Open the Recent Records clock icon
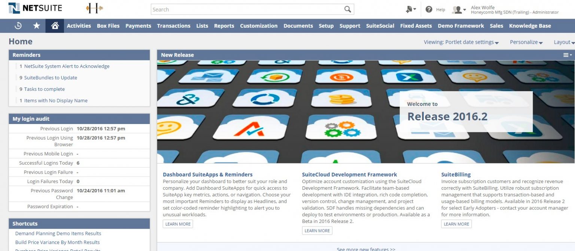575x251 pixels. tap(18, 25)
